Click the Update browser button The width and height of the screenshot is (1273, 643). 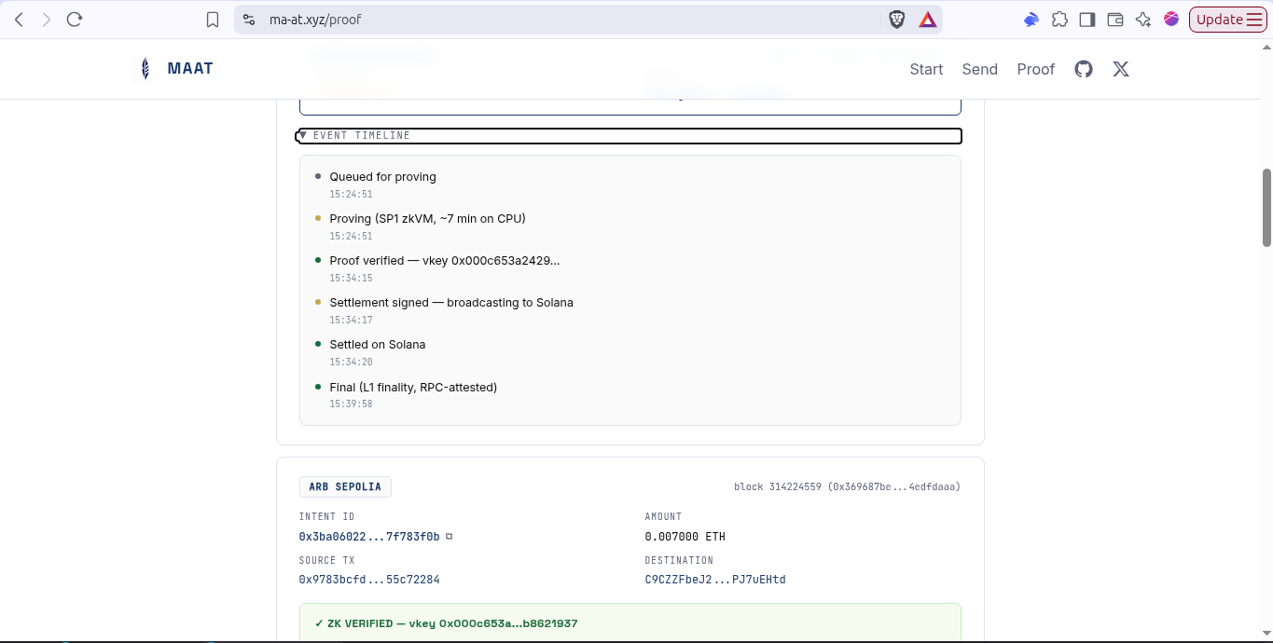tap(1227, 20)
